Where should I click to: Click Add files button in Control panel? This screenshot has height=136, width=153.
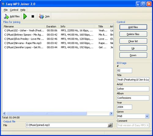coord(133,27)
